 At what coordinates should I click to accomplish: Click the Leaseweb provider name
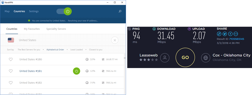(x=149, y=55)
